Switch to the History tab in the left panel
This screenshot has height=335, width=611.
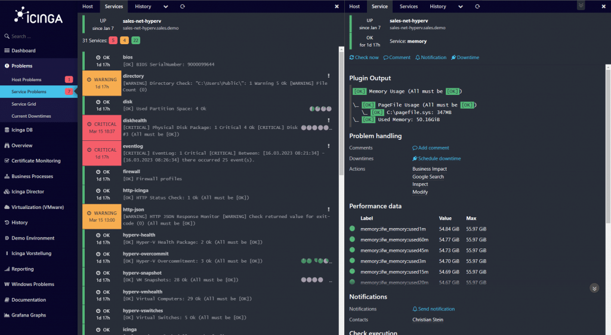[143, 7]
